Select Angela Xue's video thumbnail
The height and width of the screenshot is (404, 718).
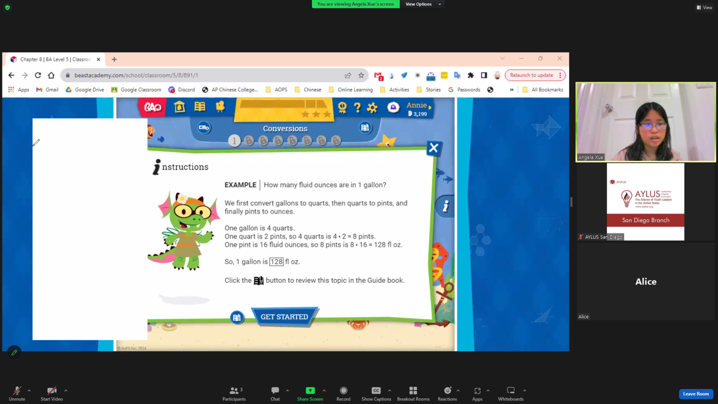point(646,122)
